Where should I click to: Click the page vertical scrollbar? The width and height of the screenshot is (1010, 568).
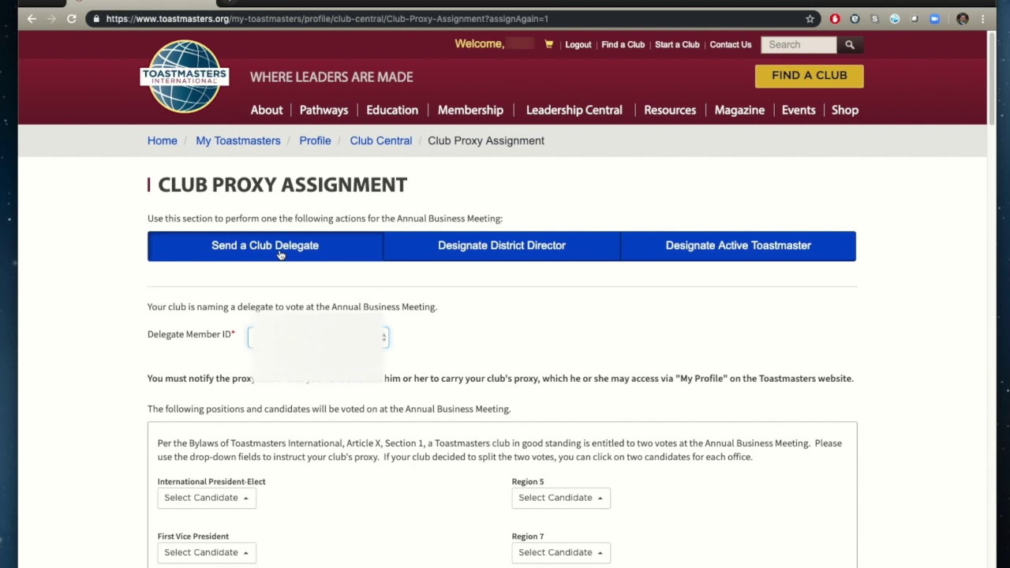coord(992,79)
